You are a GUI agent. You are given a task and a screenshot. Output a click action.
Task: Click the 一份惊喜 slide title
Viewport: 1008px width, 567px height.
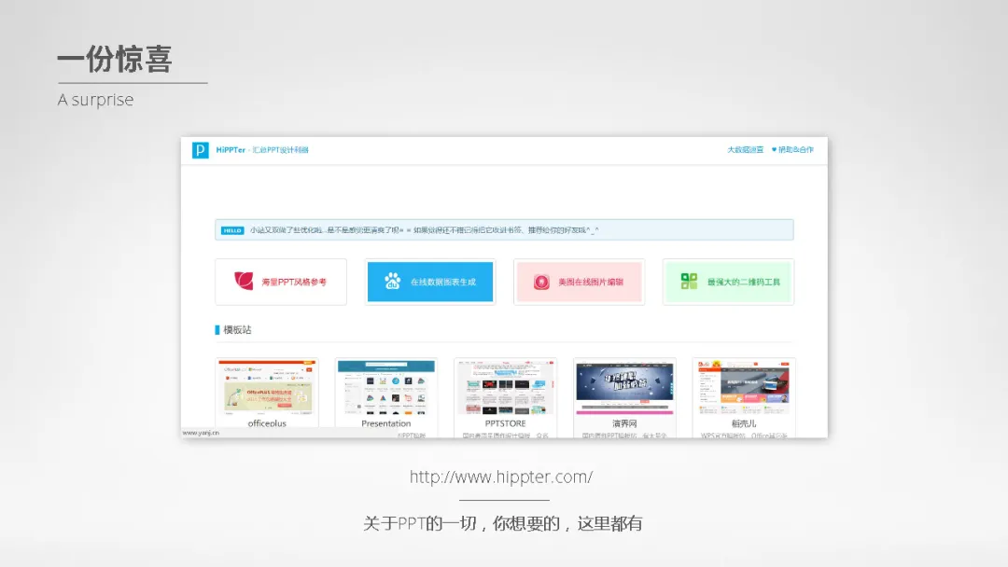point(115,60)
